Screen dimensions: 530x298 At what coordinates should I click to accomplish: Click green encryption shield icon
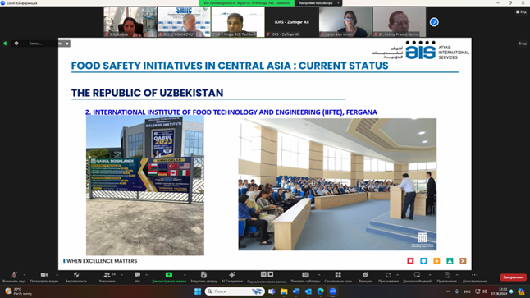coord(6,44)
